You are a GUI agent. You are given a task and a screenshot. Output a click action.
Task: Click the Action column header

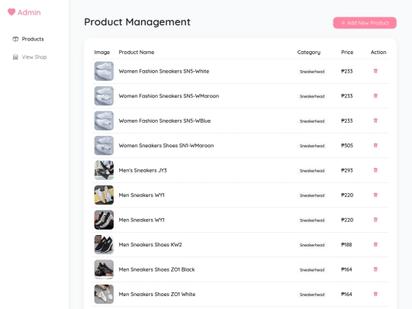pyautogui.click(x=378, y=53)
